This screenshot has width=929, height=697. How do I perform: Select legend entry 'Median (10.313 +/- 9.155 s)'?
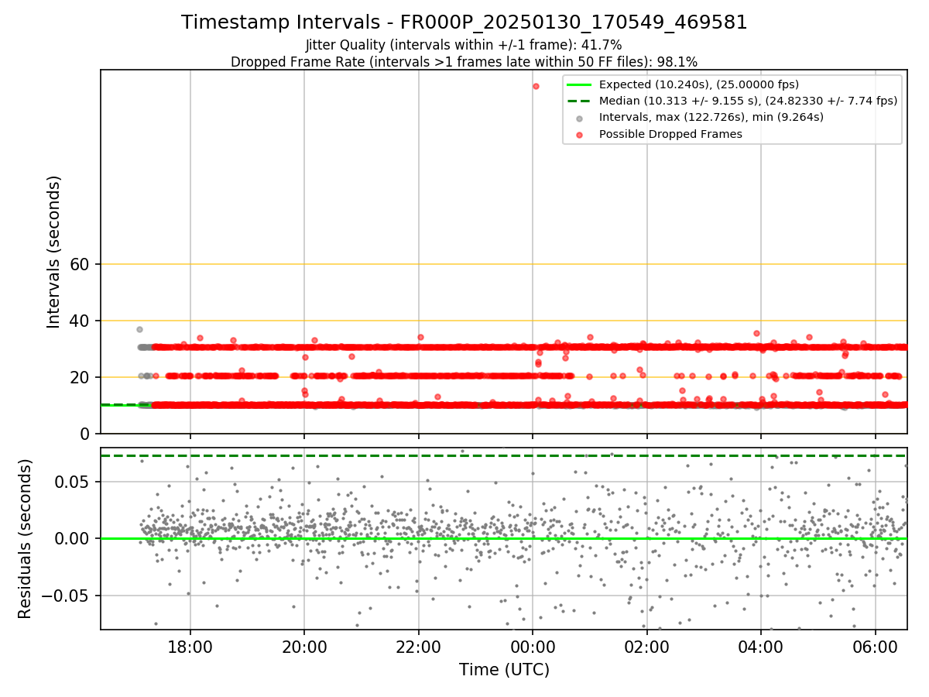coord(732,101)
